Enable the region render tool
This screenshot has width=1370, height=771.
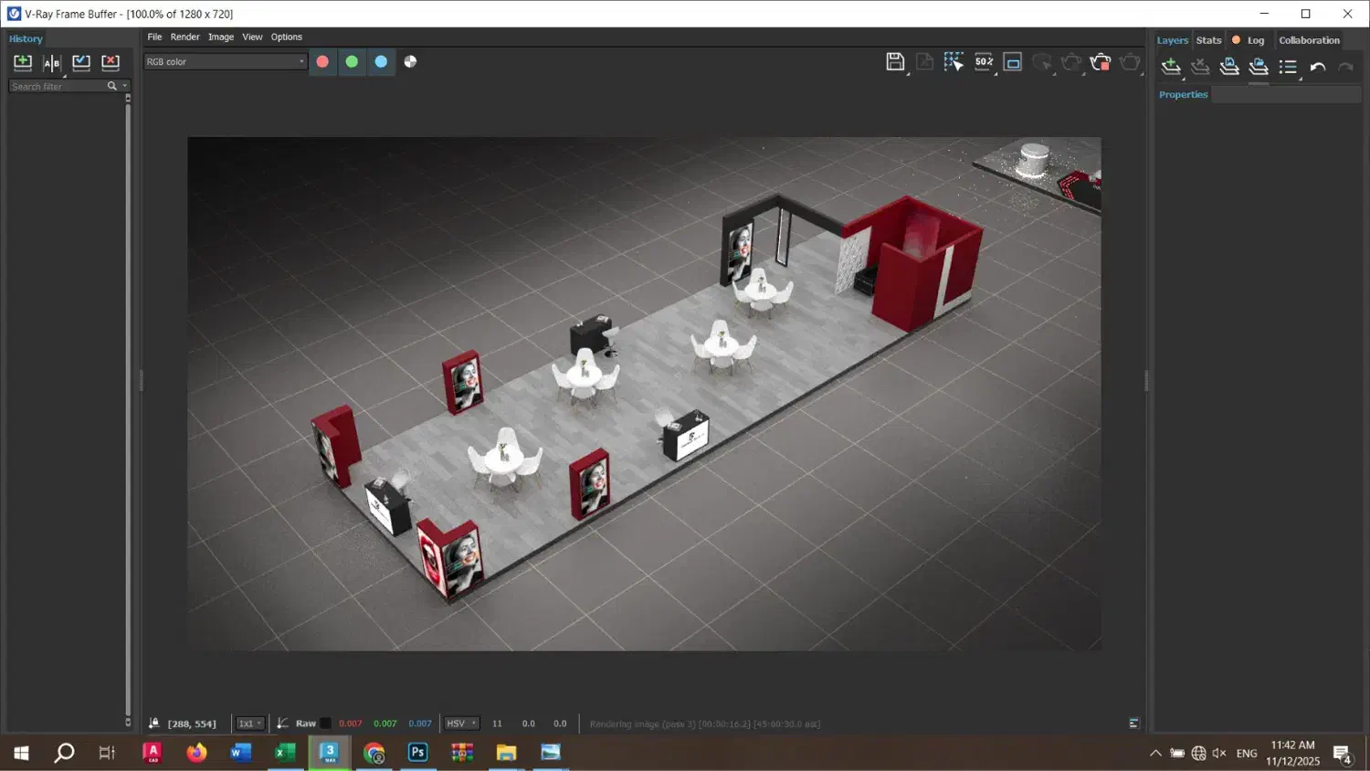point(1012,62)
